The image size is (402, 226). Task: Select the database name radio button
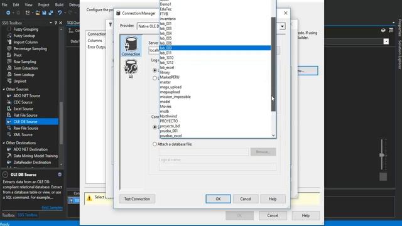[155, 127]
